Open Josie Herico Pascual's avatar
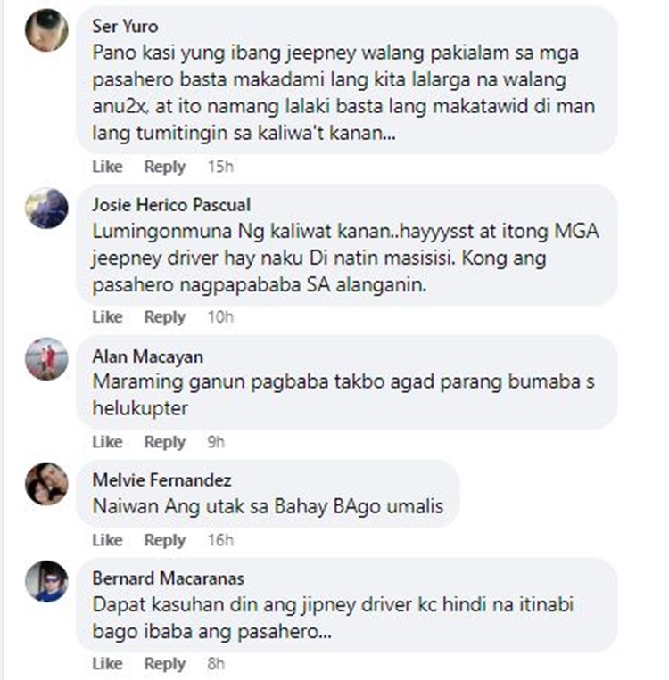669x680 pixels. 46,209
